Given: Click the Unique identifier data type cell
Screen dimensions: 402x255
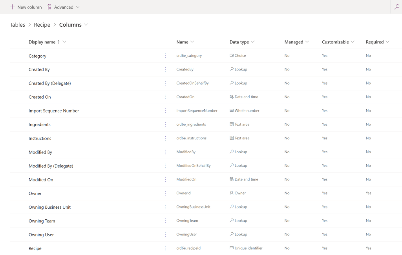Looking at the screenshot, I should [246, 248].
